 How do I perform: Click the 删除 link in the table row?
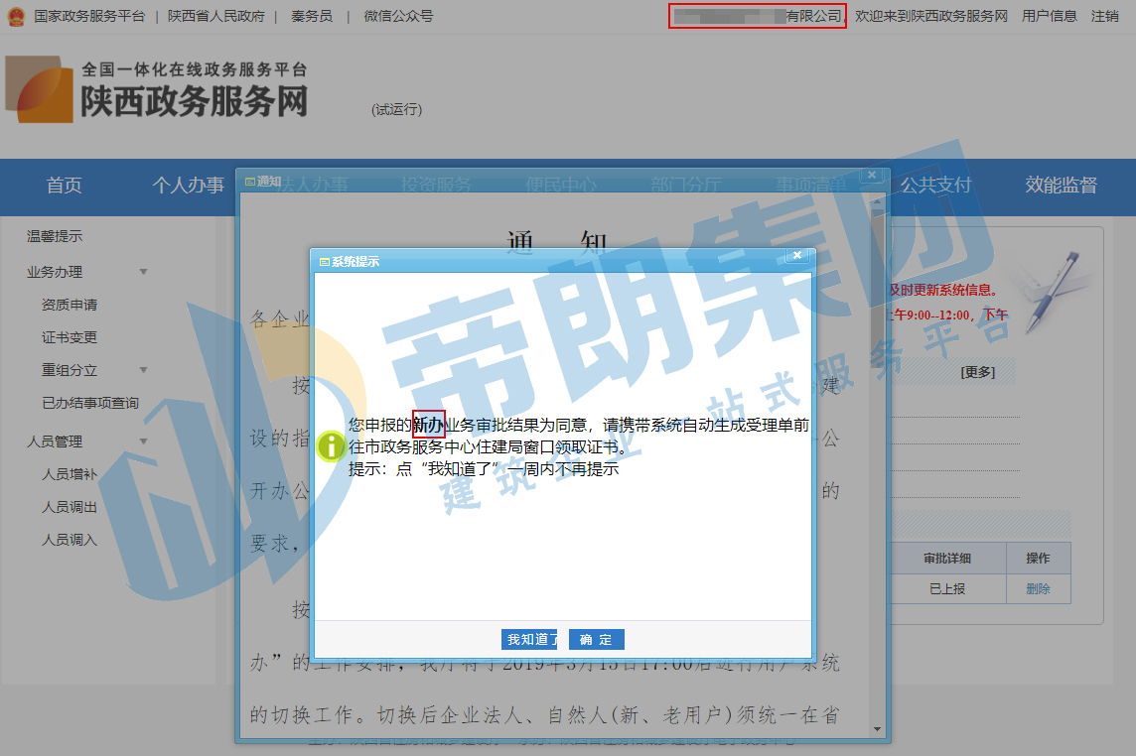1039,588
